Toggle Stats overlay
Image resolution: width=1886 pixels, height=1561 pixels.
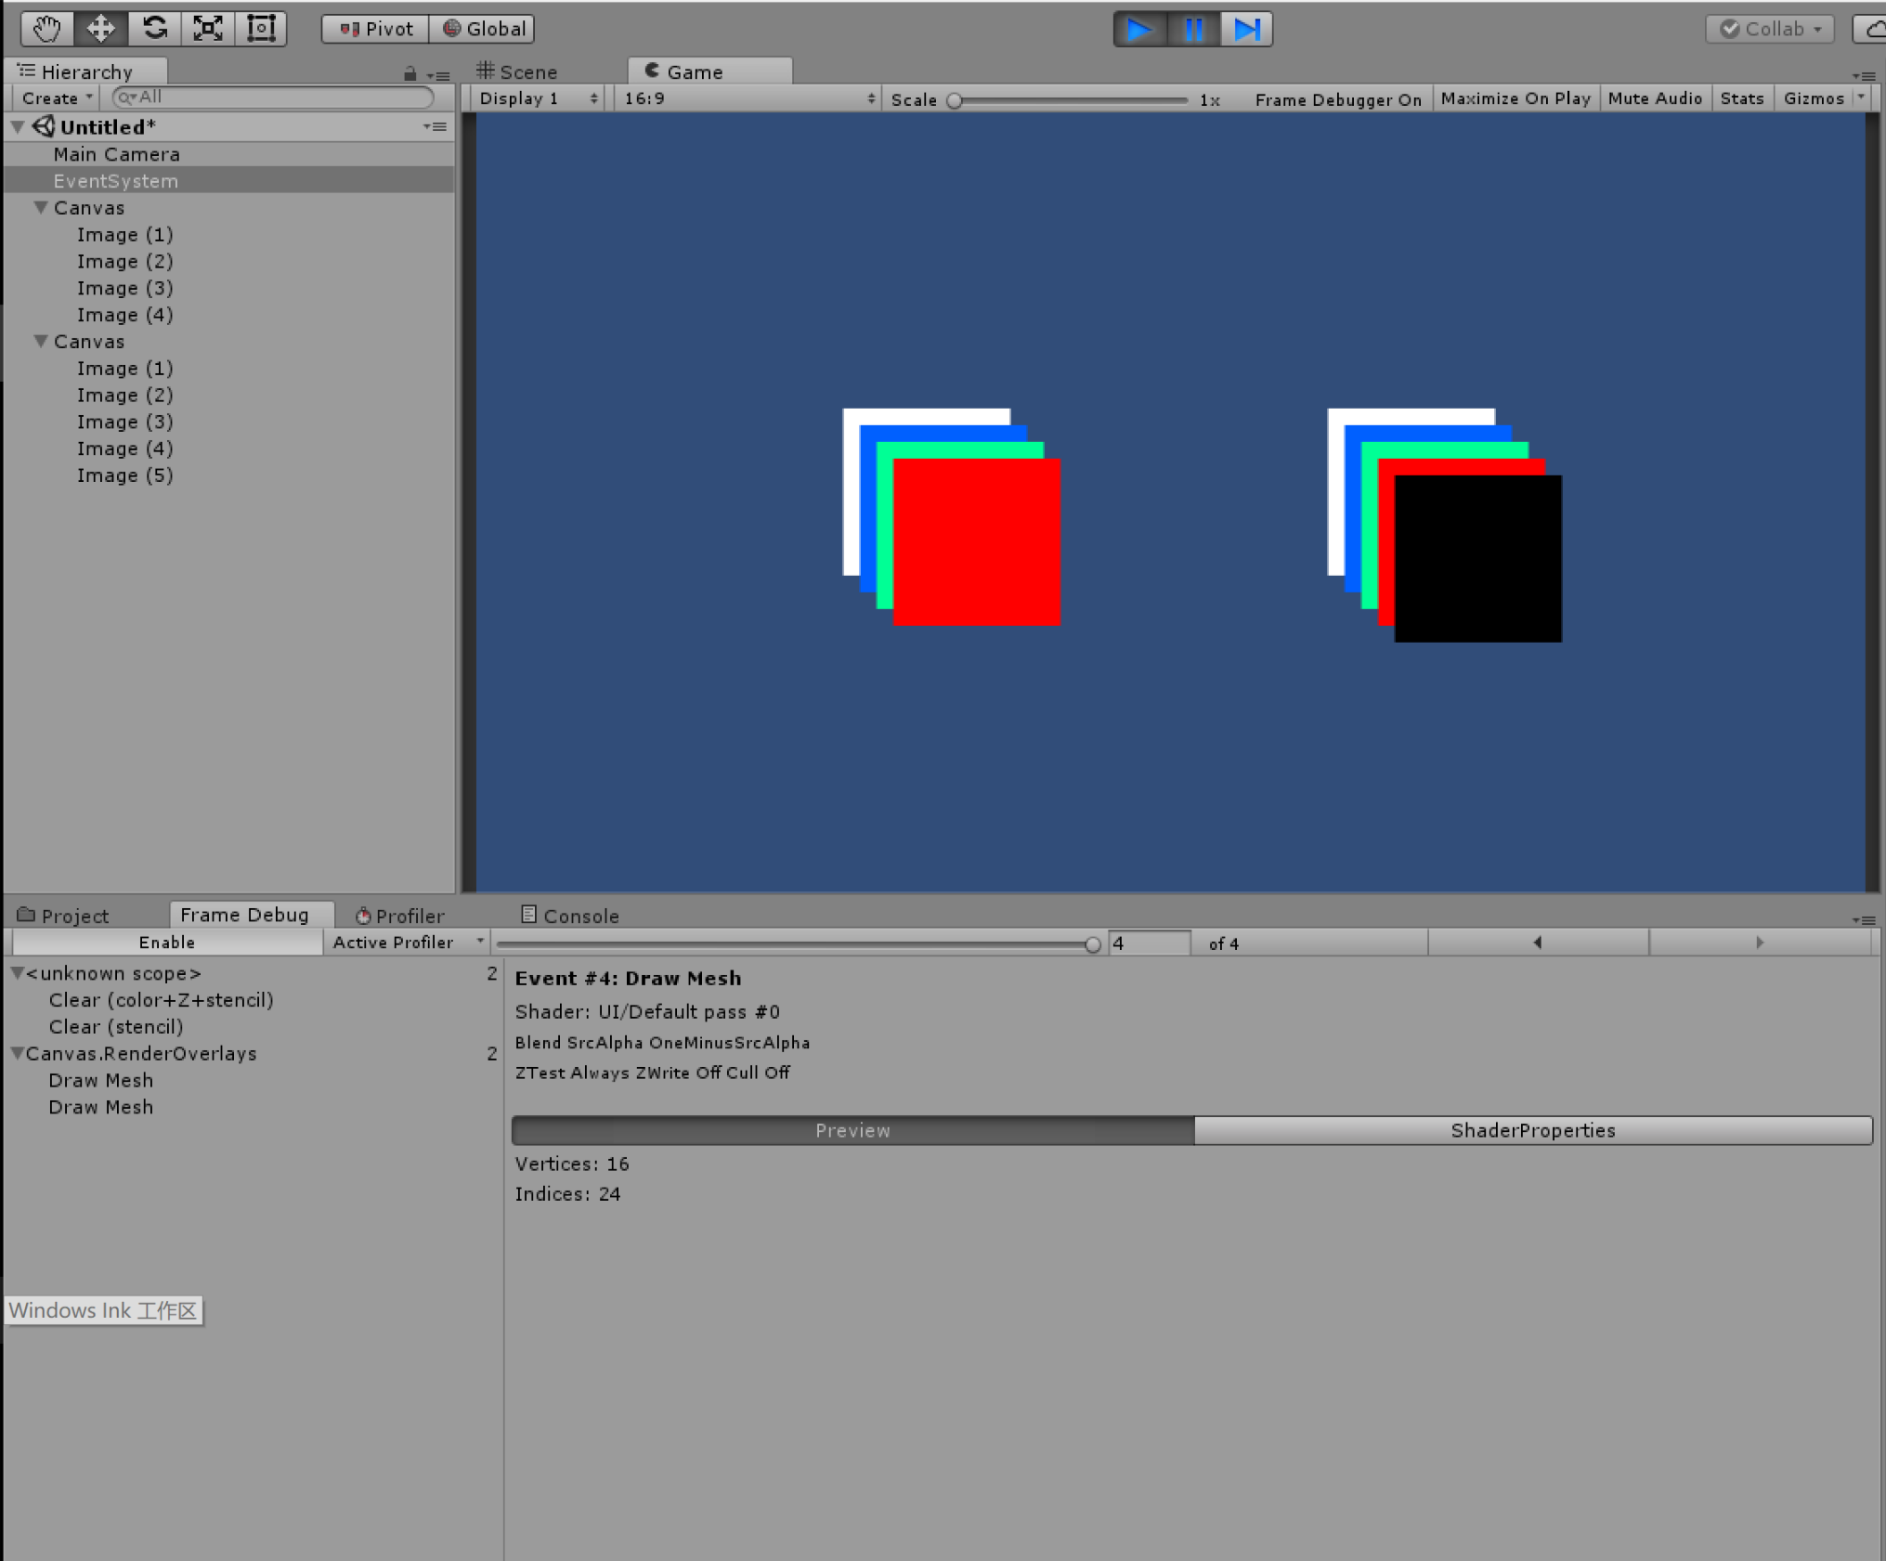click(1742, 98)
